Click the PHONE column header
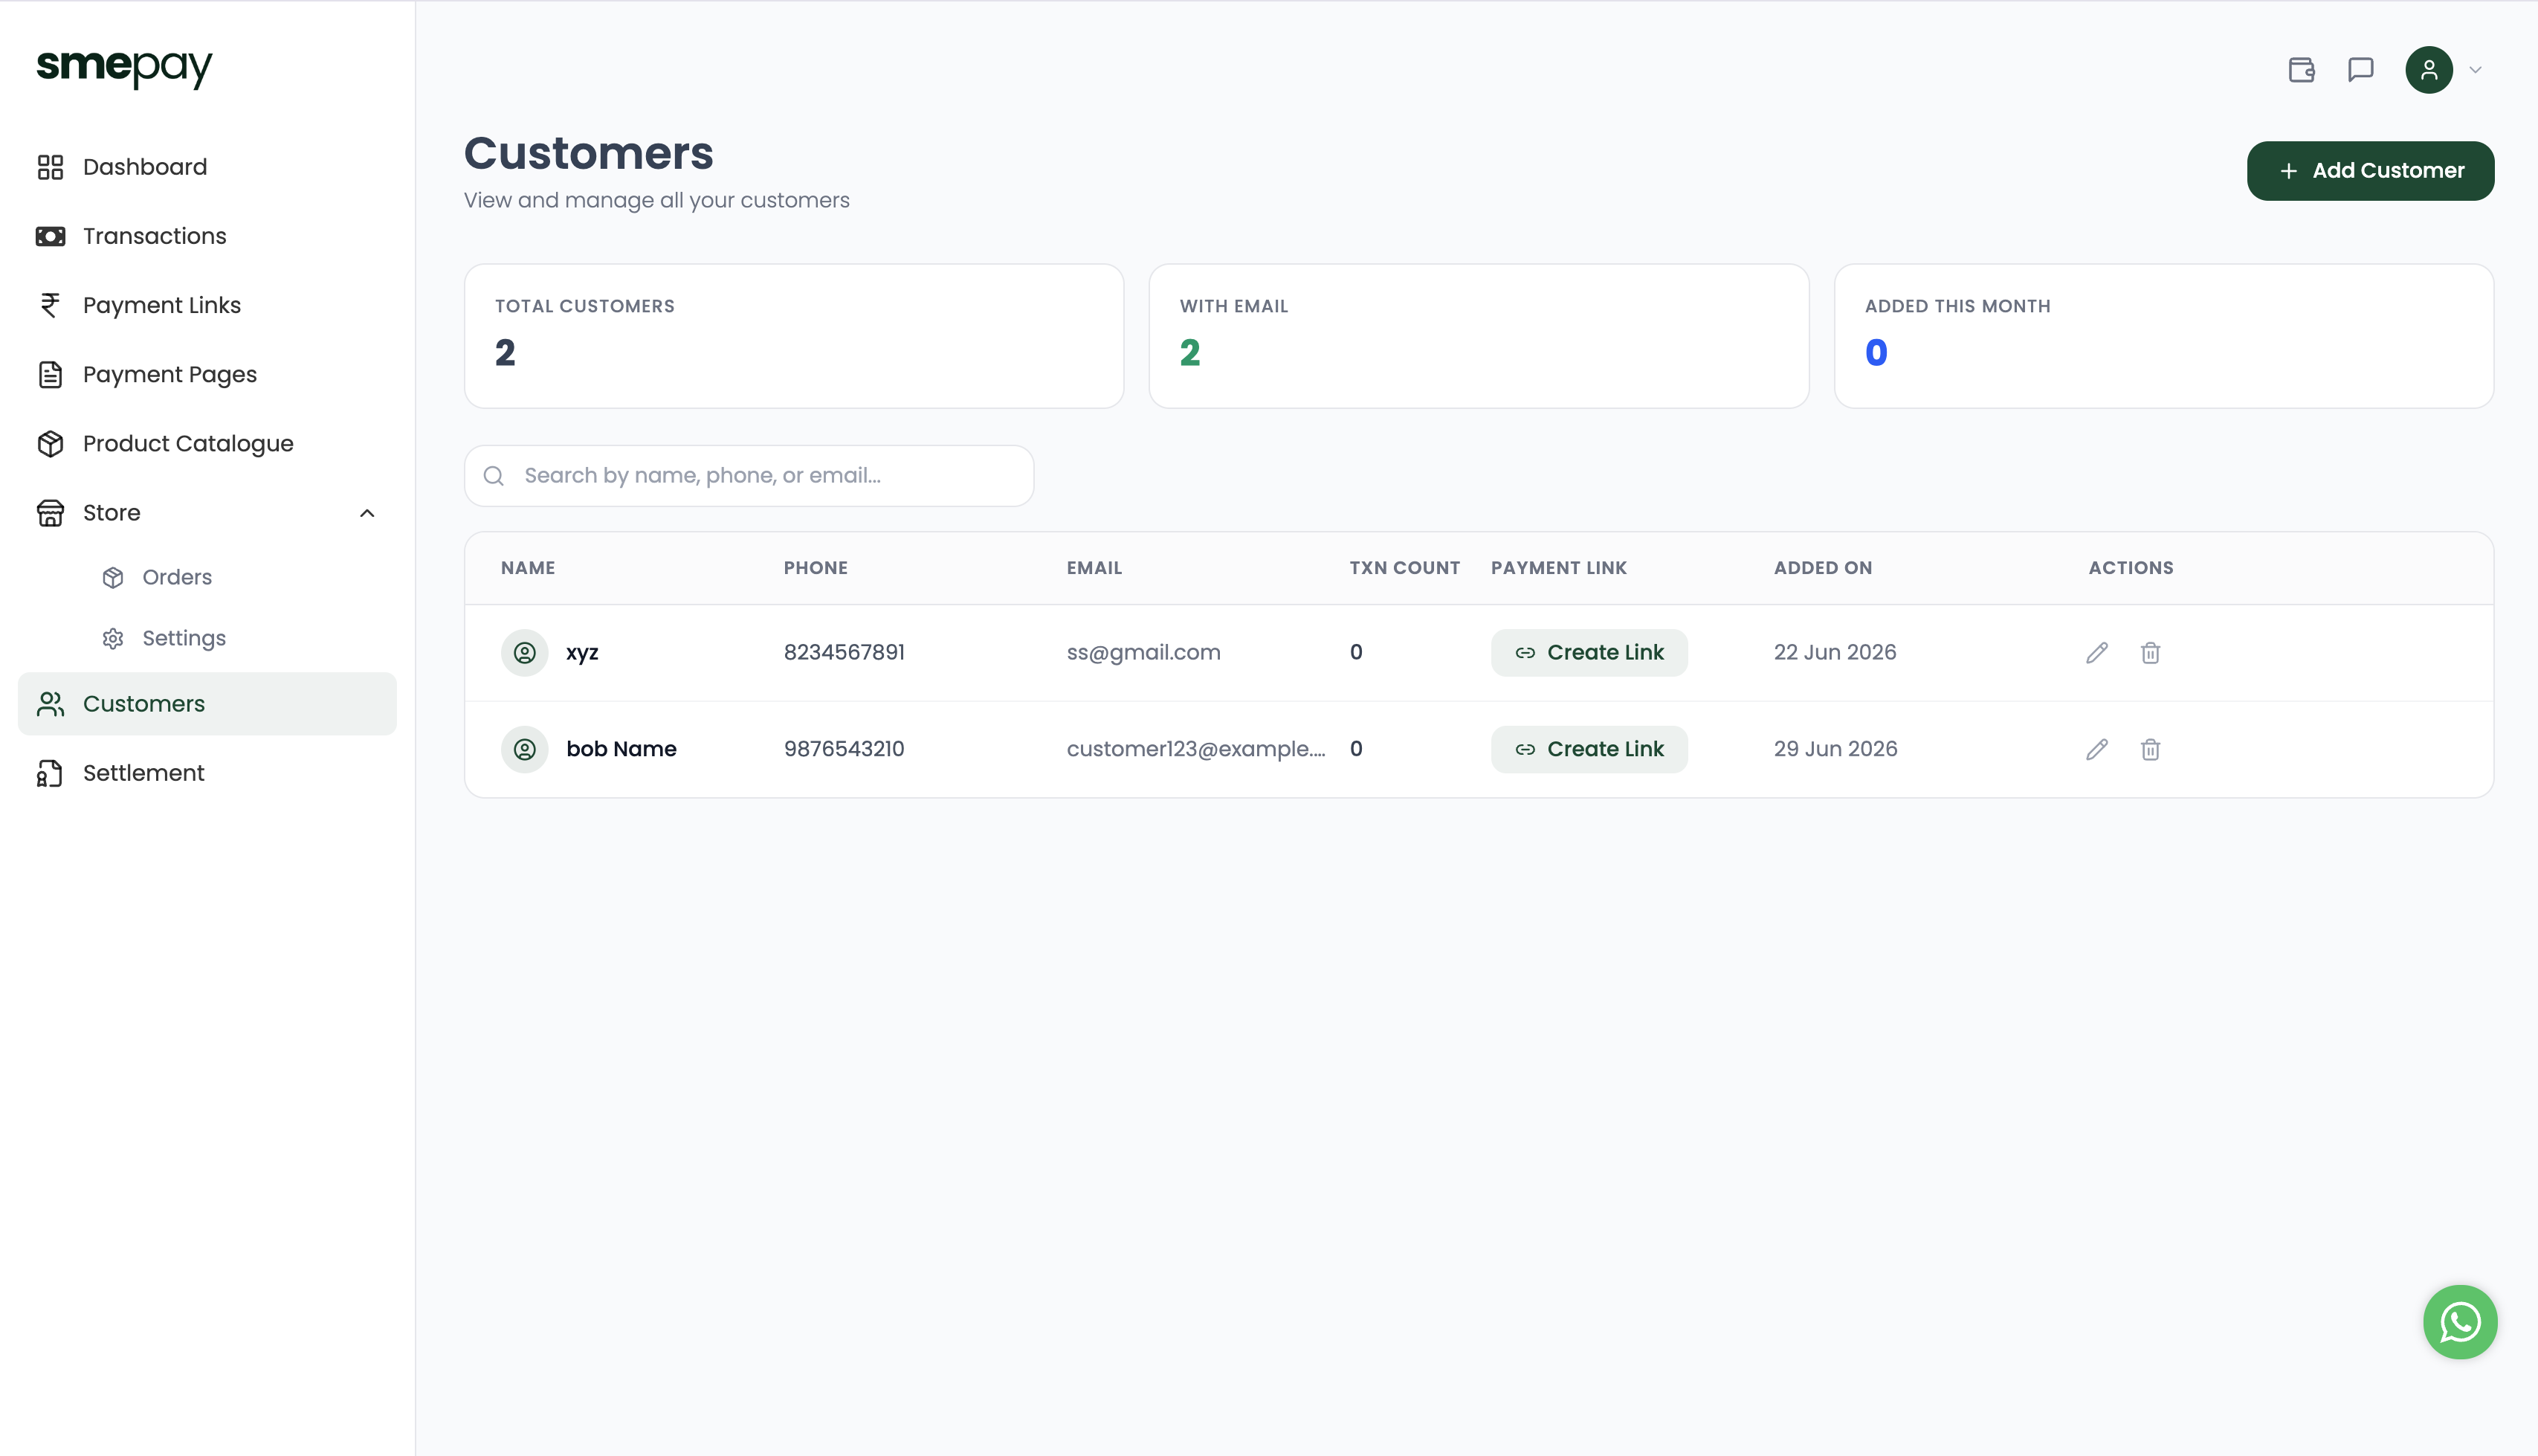The width and height of the screenshot is (2538, 1456). click(x=816, y=568)
